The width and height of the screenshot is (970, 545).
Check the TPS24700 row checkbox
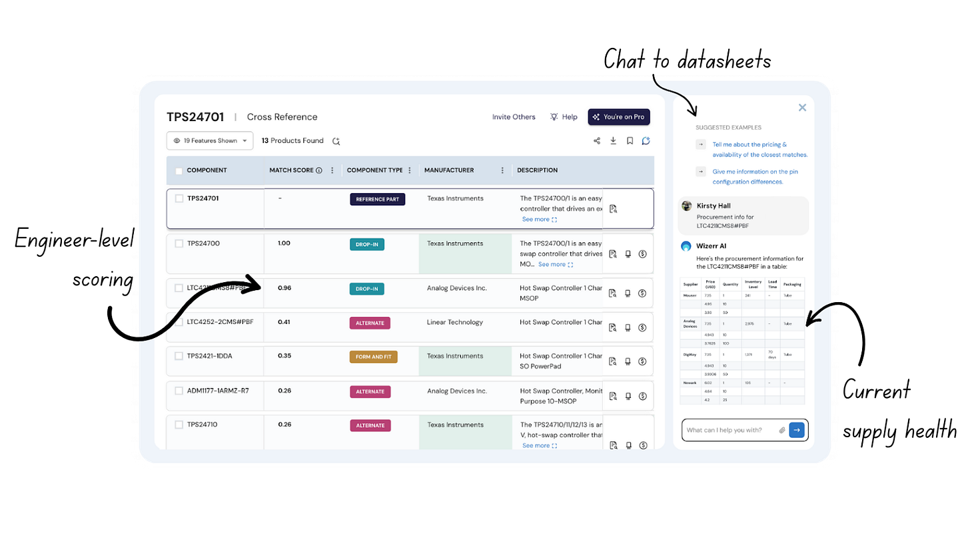coord(179,244)
